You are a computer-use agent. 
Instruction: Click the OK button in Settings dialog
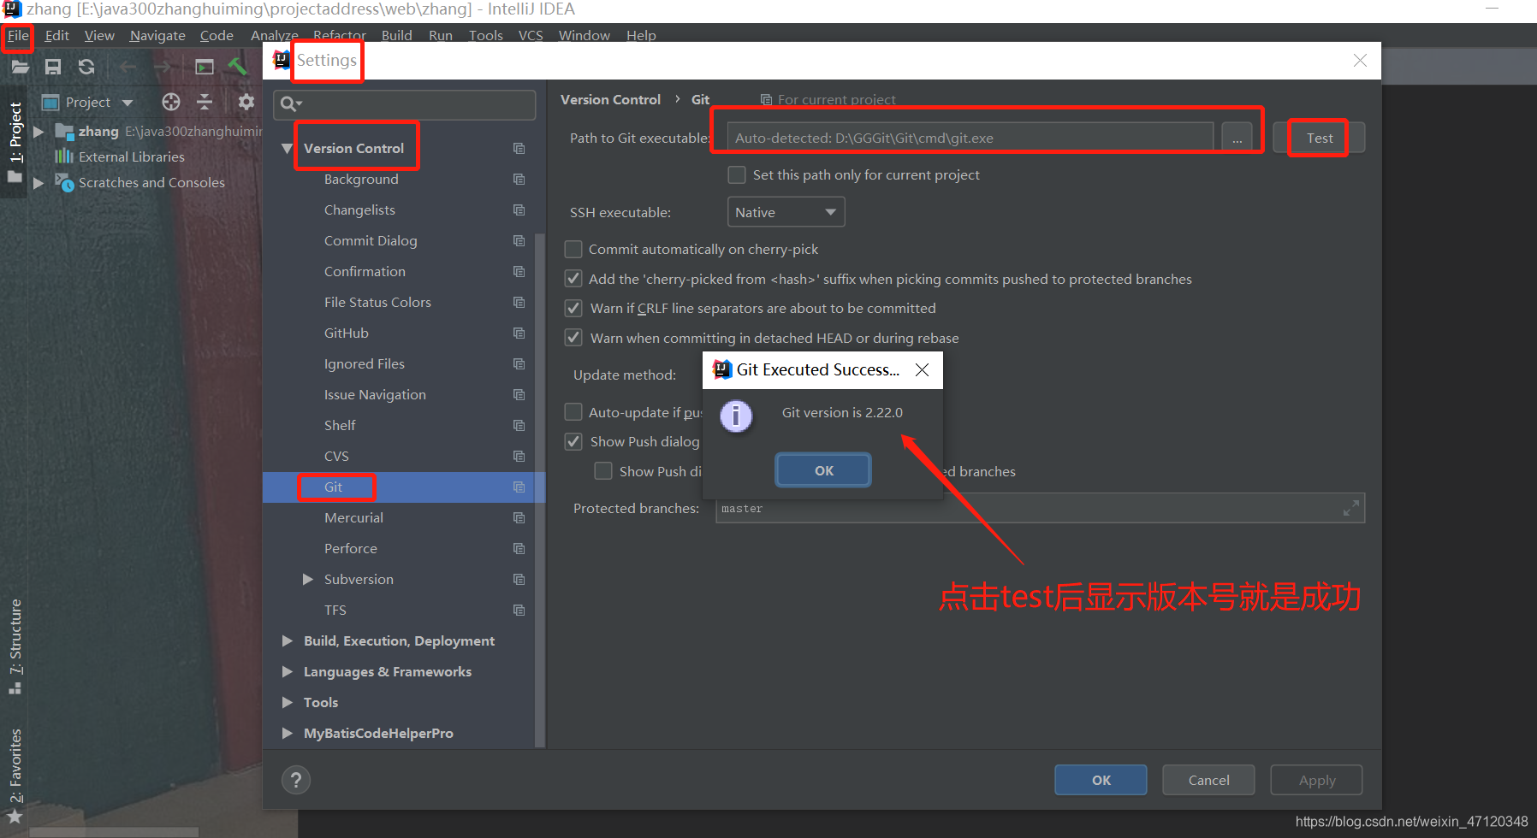click(1101, 780)
